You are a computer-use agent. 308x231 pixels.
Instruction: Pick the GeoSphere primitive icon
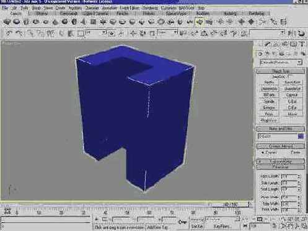65,22
